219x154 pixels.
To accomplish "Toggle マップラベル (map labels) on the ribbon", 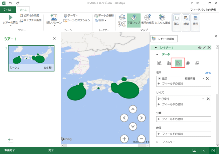I will 122,20.
